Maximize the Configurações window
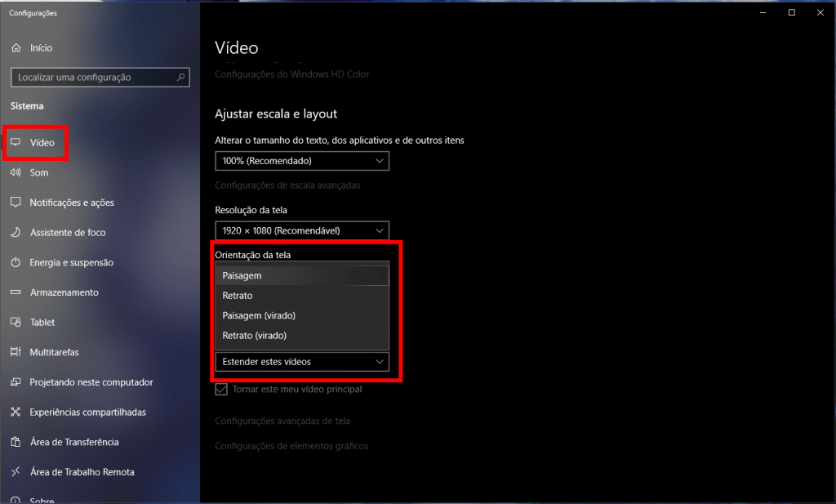This screenshot has width=836, height=504. pyautogui.click(x=792, y=13)
